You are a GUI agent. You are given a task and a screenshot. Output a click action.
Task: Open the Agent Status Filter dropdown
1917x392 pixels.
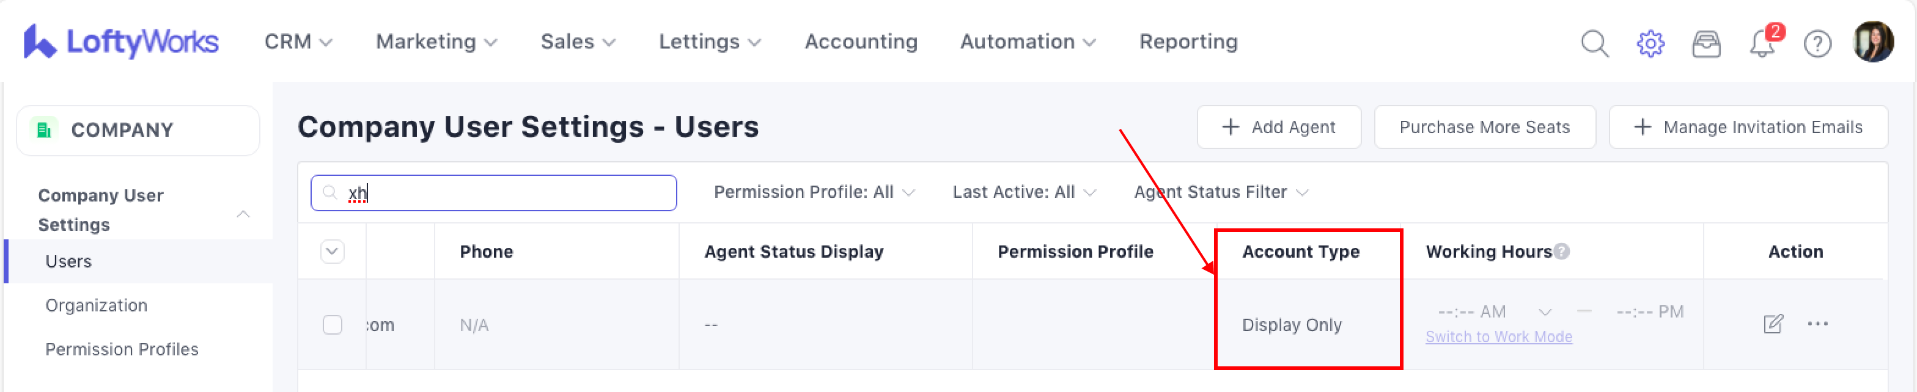(x=1221, y=192)
